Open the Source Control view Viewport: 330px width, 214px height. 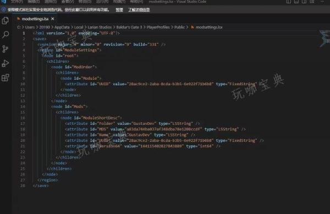coord(5,49)
